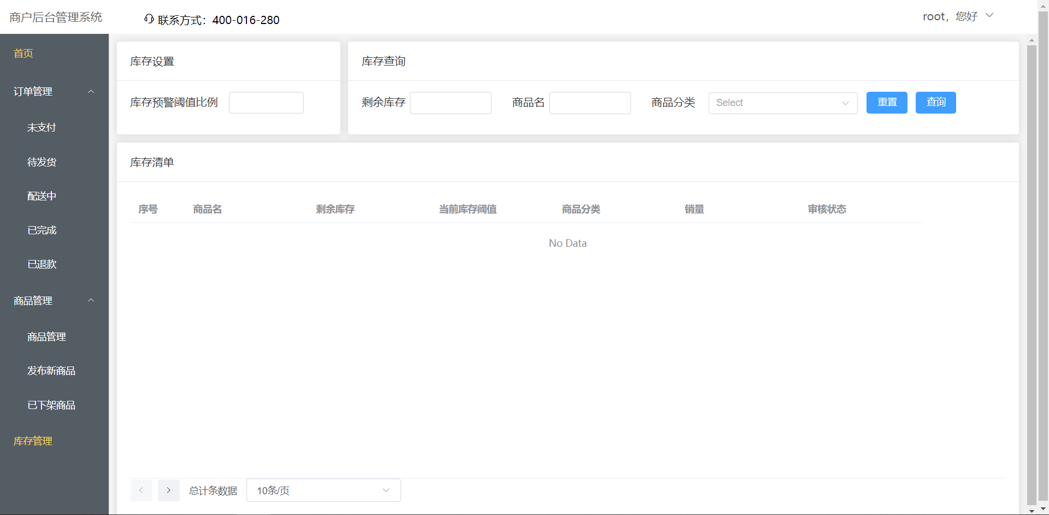
Task: Click the 查询 button
Action: click(x=936, y=103)
